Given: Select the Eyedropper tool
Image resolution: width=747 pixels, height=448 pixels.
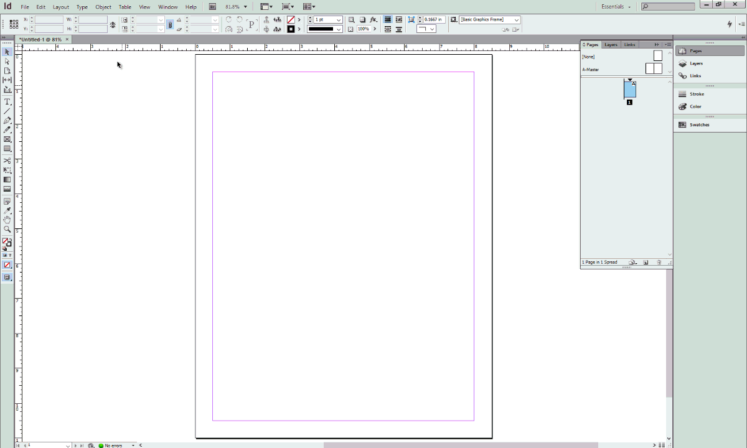Looking at the screenshot, I should pos(7,210).
